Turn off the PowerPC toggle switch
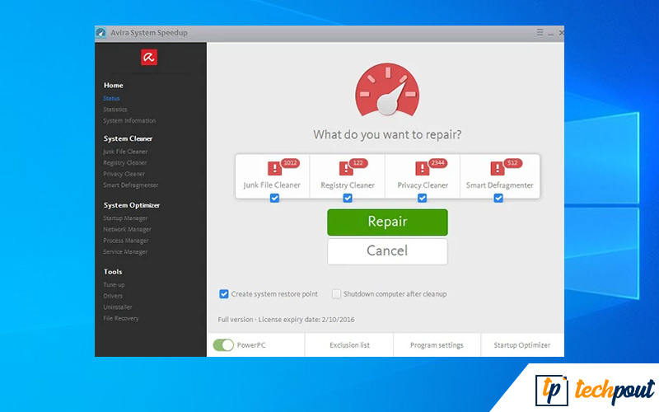The image size is (659, 412). pos(222,345)
